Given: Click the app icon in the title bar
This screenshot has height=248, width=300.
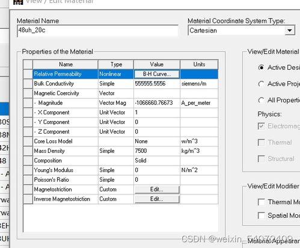Looking at the screenshot, I should coord(18,2).
